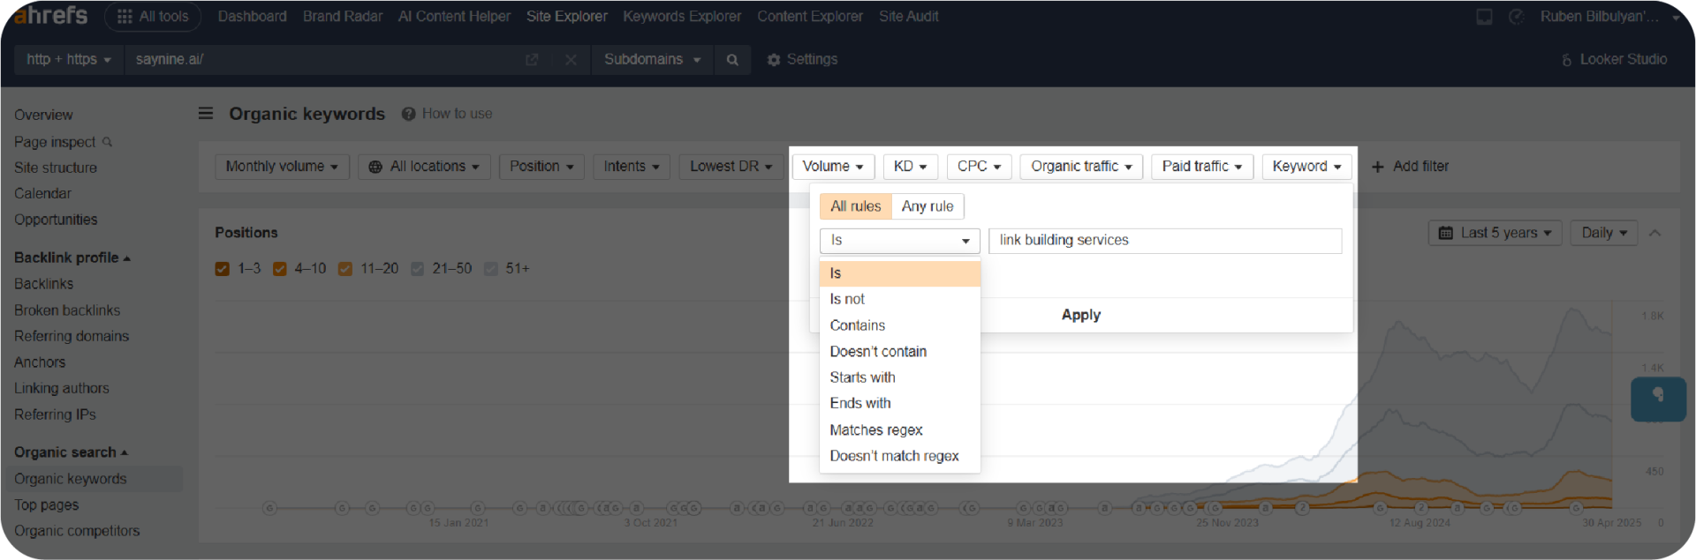Collapse the chart with chevron up
The image size is (1696, 560).
[x=1655, y=233]
